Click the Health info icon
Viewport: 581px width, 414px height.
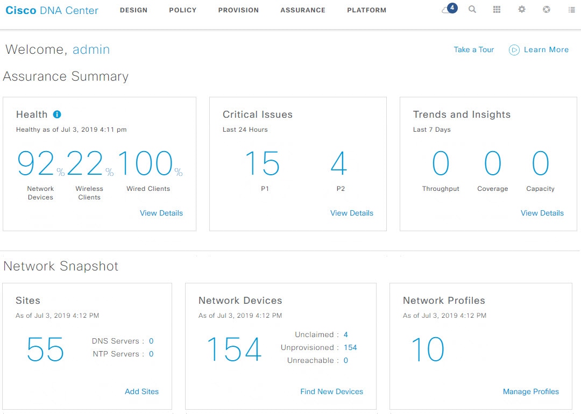[57, 115]
